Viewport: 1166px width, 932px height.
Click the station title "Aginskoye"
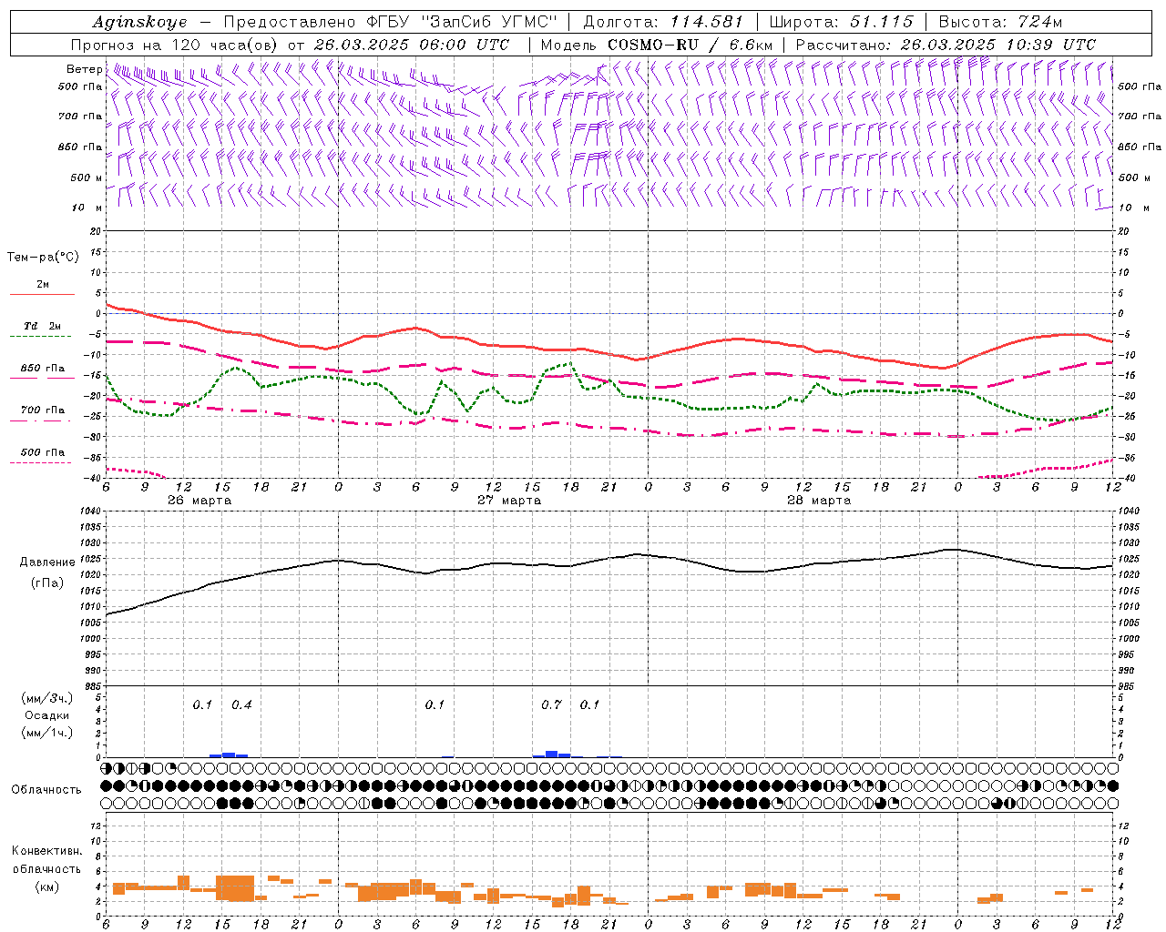tap(139, 22)
